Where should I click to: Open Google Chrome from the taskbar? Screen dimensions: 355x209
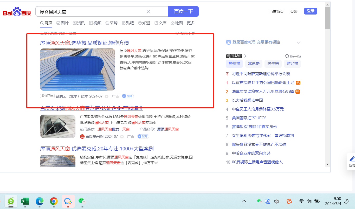54,201
